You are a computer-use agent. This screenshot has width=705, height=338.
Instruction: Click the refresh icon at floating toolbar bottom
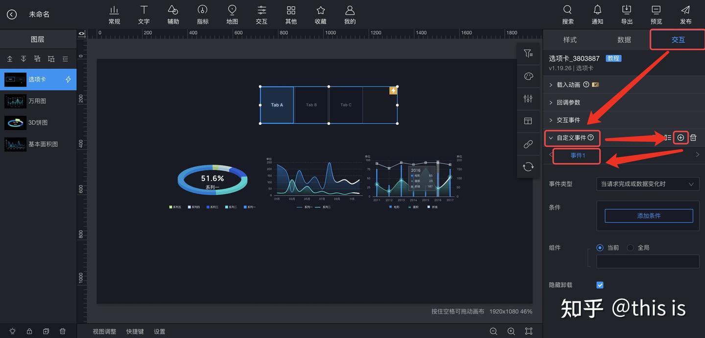(x=528, y=167)
